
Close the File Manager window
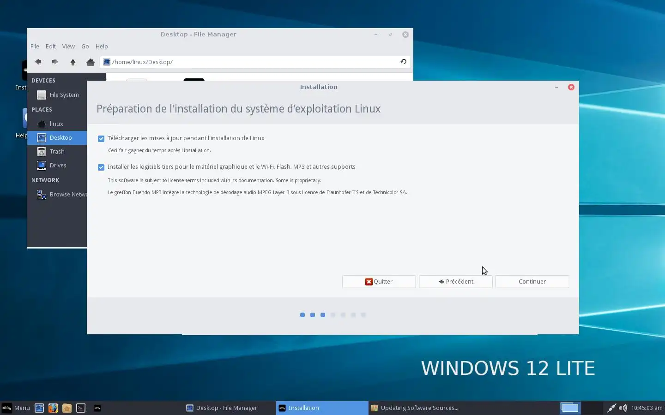[x=405, y=35]
